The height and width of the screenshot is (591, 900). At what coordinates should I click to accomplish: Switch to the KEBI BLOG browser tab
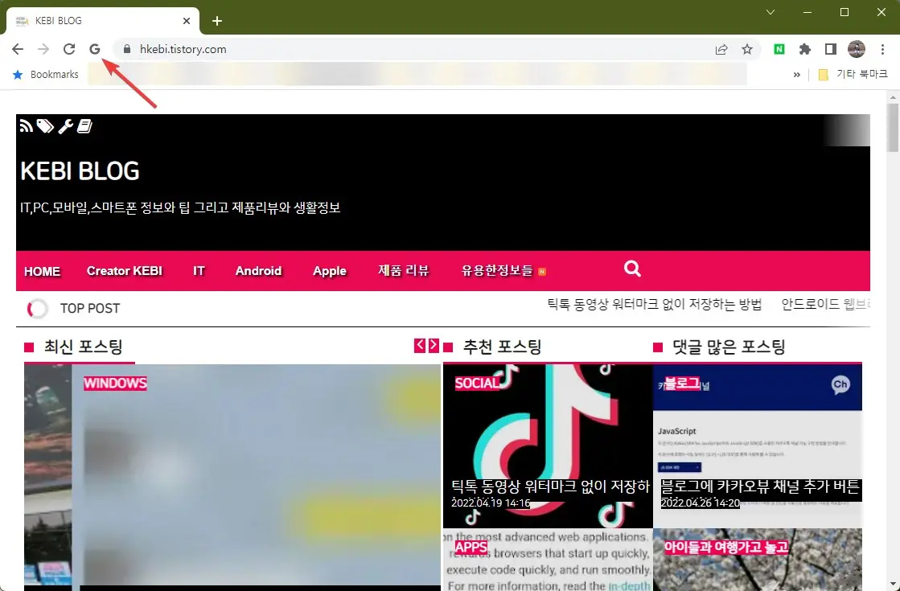coord(97,20)
